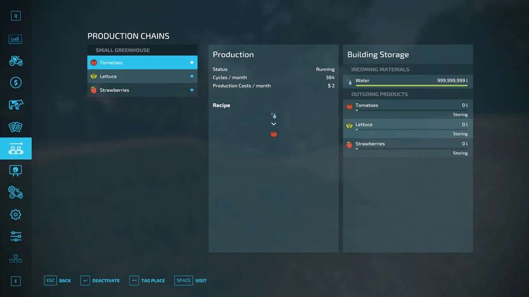Viewport: 529px width, 297px height.
Task: Select the Tomatoes production chain
Action: (x=142, y=62)
